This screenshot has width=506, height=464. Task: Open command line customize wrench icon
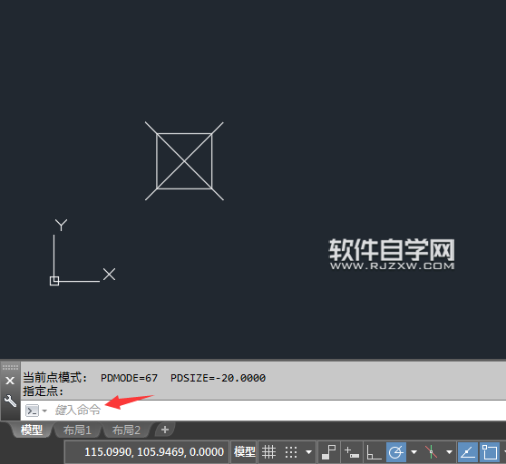point(10,401)
